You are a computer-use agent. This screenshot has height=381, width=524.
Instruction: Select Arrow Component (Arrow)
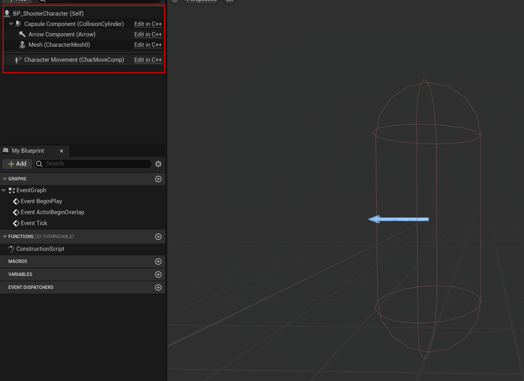tap(62, 34)
